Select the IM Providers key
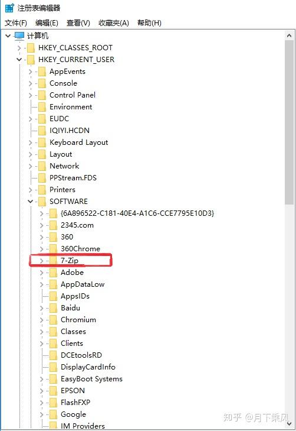Viewport: 296px width, 431px height. 83,426
